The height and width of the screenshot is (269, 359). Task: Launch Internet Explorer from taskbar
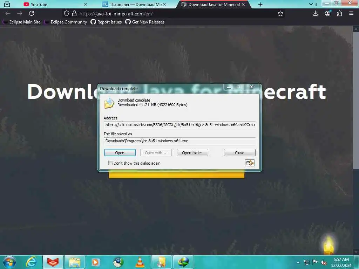pos(31,262)
